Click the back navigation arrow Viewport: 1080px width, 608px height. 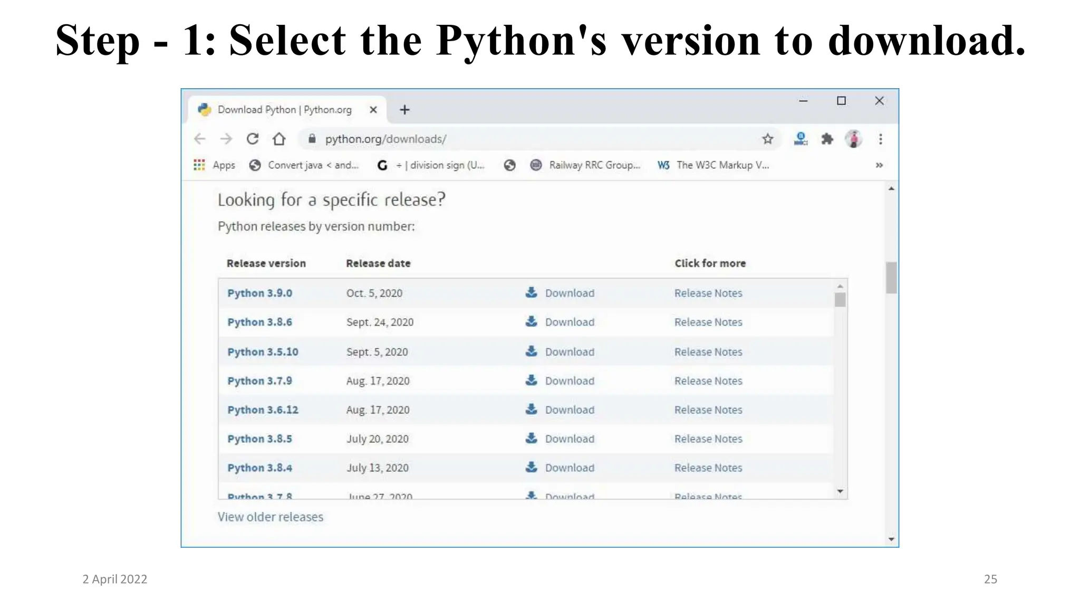point(200,139)
